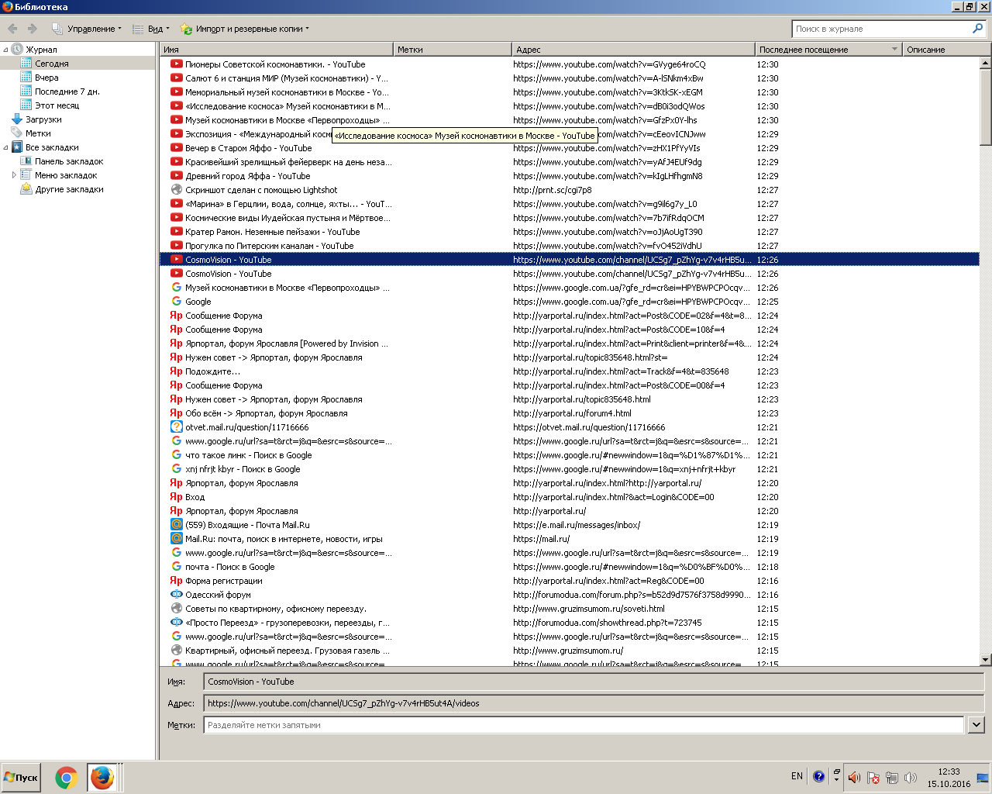Sort by Последнее посещение column header

click(828, 50)
